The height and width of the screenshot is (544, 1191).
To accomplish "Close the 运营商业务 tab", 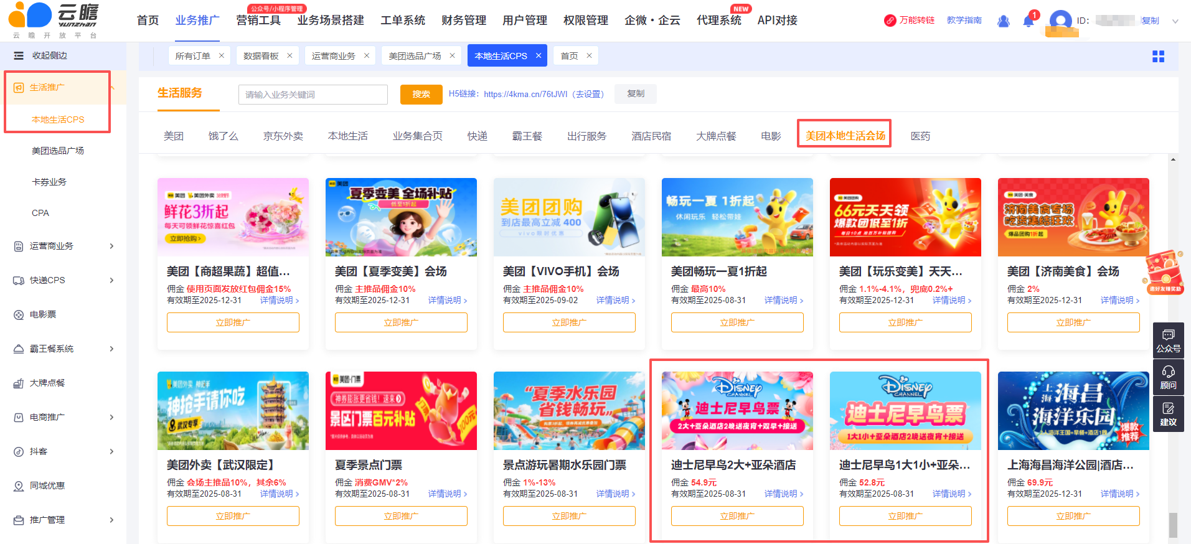I will click(x=367, y=55).
